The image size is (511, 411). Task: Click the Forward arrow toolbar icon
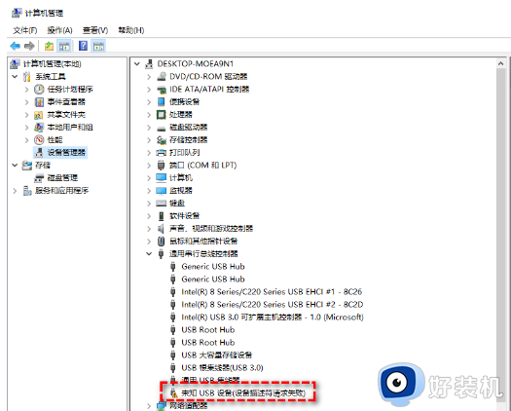29,46
